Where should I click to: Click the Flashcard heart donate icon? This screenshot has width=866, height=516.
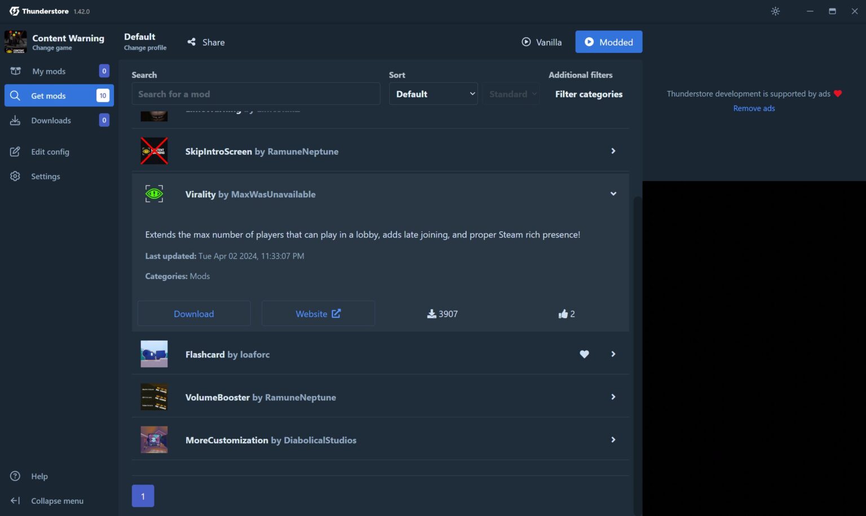584,354
